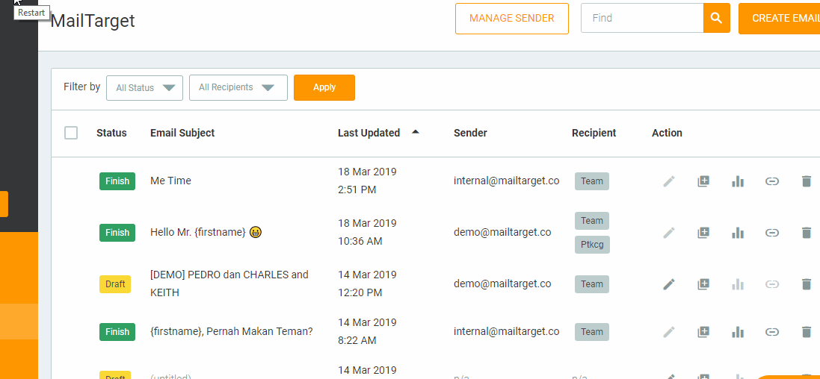Delete the [DEMO] PEDRO dan CHARLES draft
820x379 pixels.
tap(807, 284)
